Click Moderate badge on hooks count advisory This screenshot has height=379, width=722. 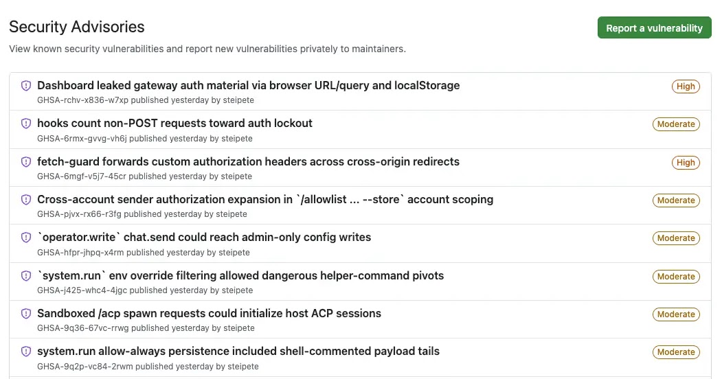pos(676,124)
